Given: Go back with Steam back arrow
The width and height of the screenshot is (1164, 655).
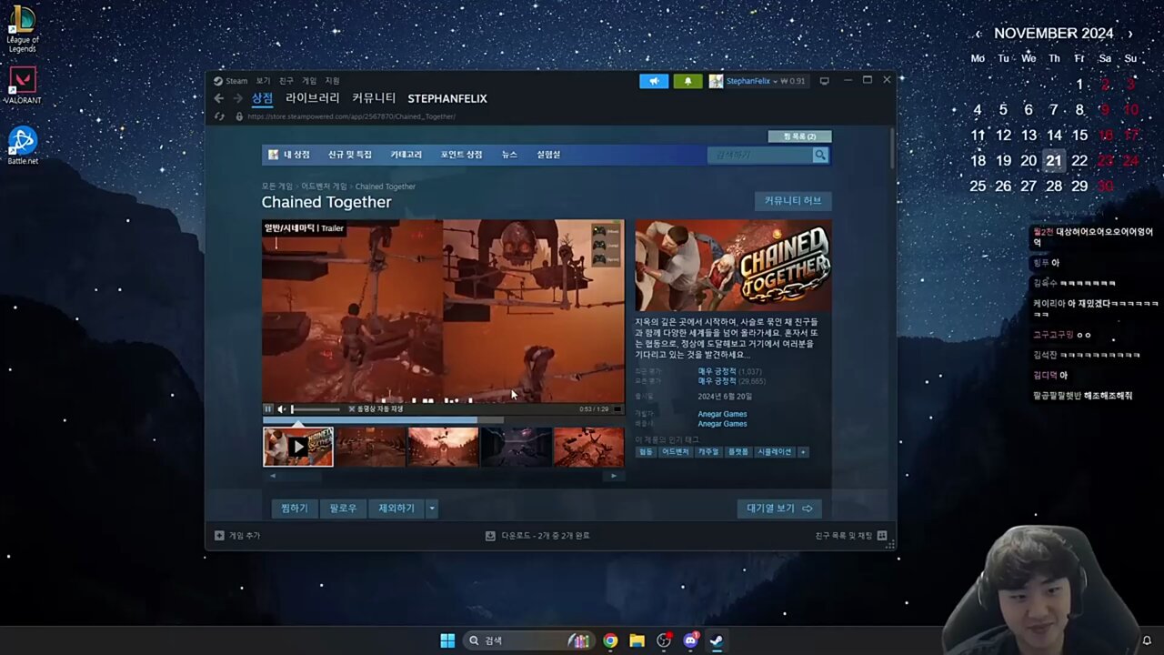Looking at the screenshot, I should click(218, 98).
